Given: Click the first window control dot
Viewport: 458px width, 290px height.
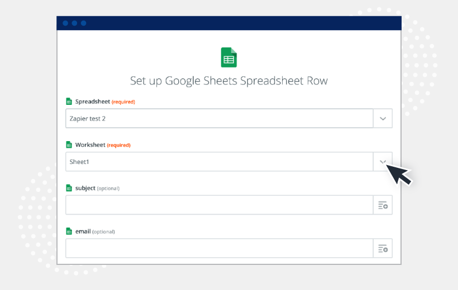Looking at the screenshot, I should point(65,23).
